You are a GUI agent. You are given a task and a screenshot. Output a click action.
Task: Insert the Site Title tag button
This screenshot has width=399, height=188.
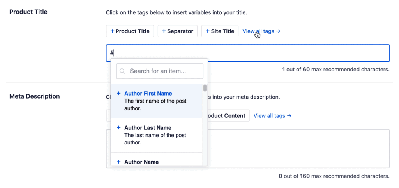pyautogui.click(x=220, y=31)
